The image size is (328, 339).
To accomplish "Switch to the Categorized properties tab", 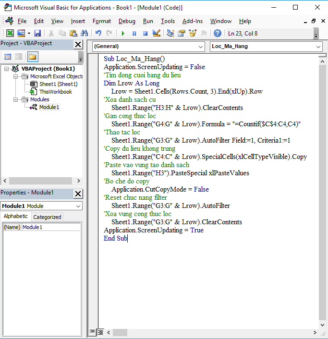I will (47, 217).
